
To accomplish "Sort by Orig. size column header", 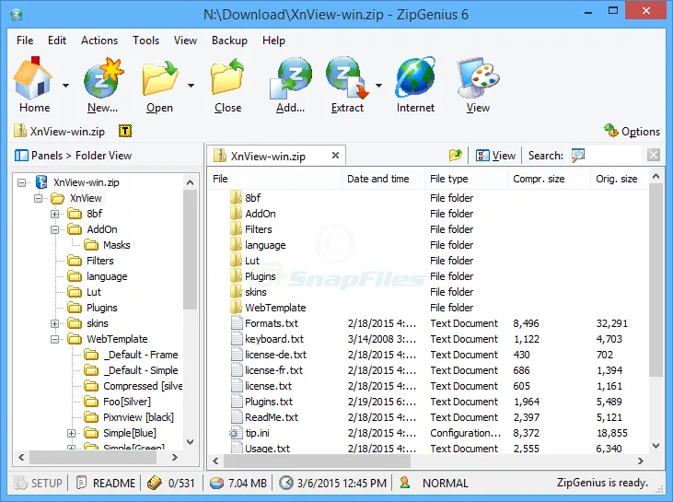I will pos(620,179).
